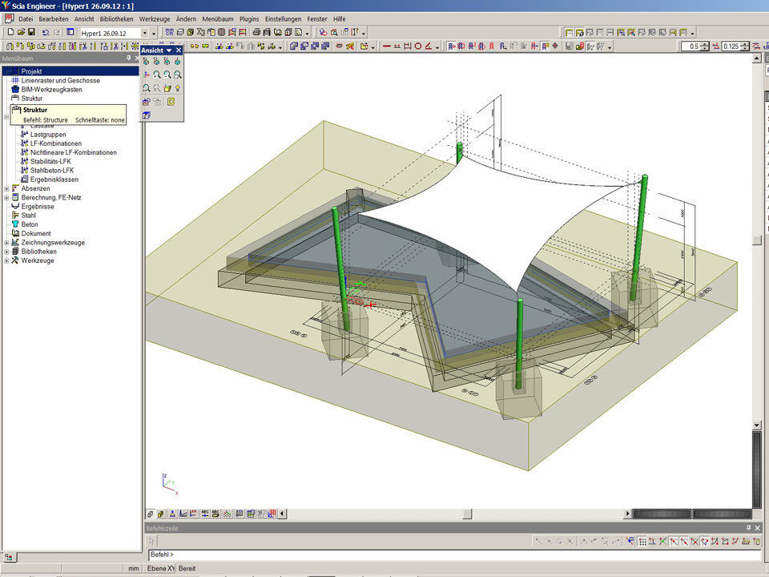
Task: Select Ergebnisse in the menu tree
Action: click(x=38, y=207)
